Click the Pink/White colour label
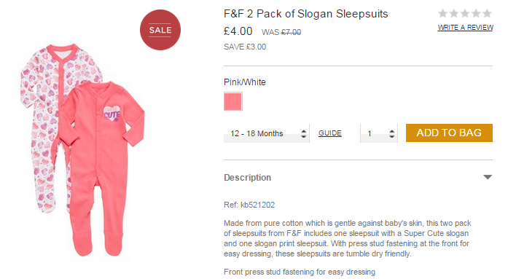The height and width of the screenshot is (279, 508). (x=245, y=82)
